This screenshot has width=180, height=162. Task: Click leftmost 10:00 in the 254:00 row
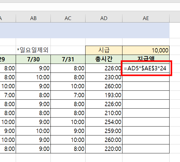coord(8,122)
